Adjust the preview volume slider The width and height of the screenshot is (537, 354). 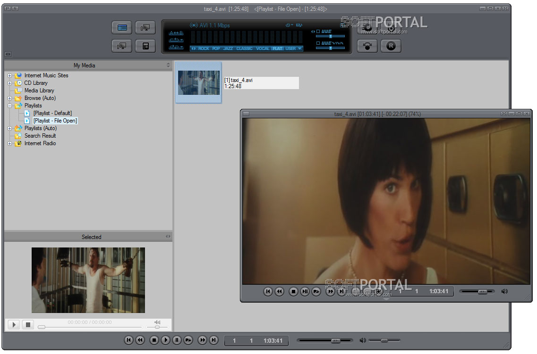point(157,327)
